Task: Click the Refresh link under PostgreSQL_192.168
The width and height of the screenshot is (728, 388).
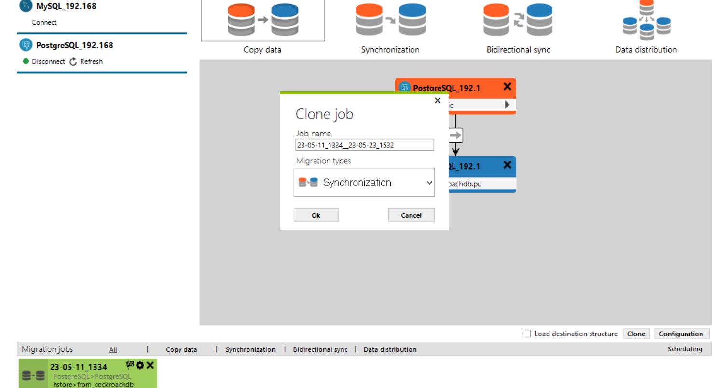Action: click(x=91, y=62)
